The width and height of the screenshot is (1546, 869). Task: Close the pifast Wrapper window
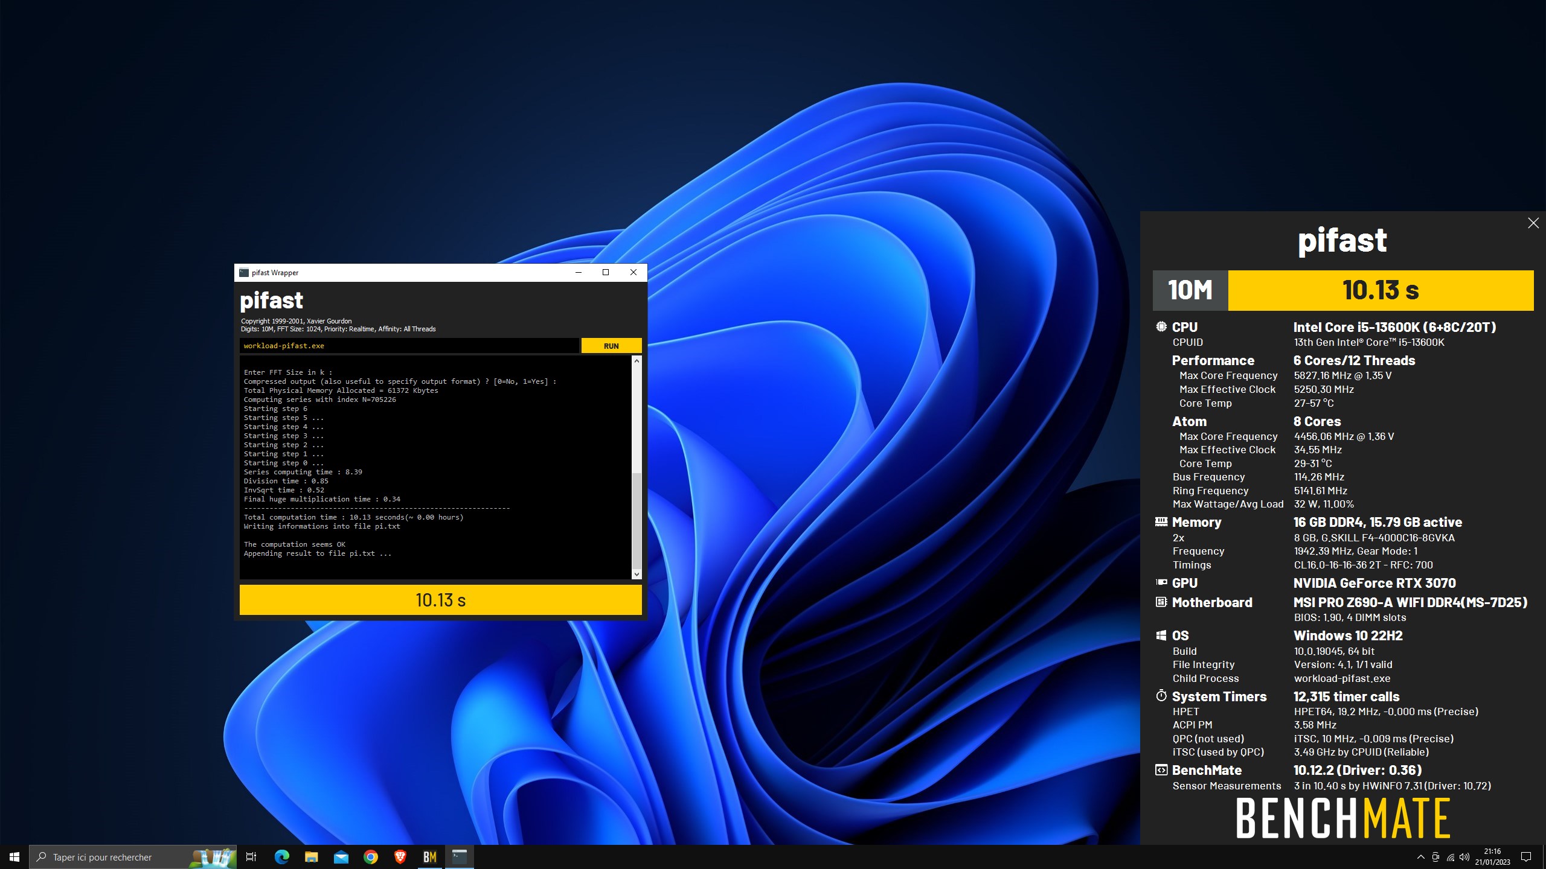(x=633, y=273)
